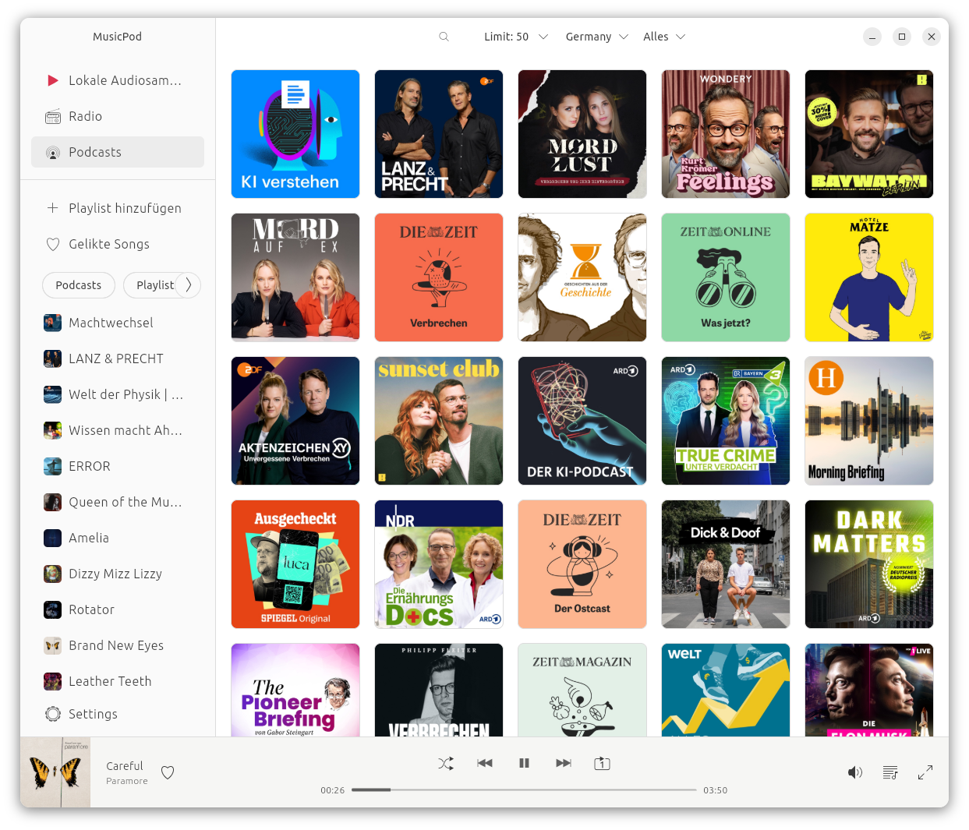Screen dimensions: 969x830
Task: Open The Pioneer Briefing tile
Action: point(295,690)
